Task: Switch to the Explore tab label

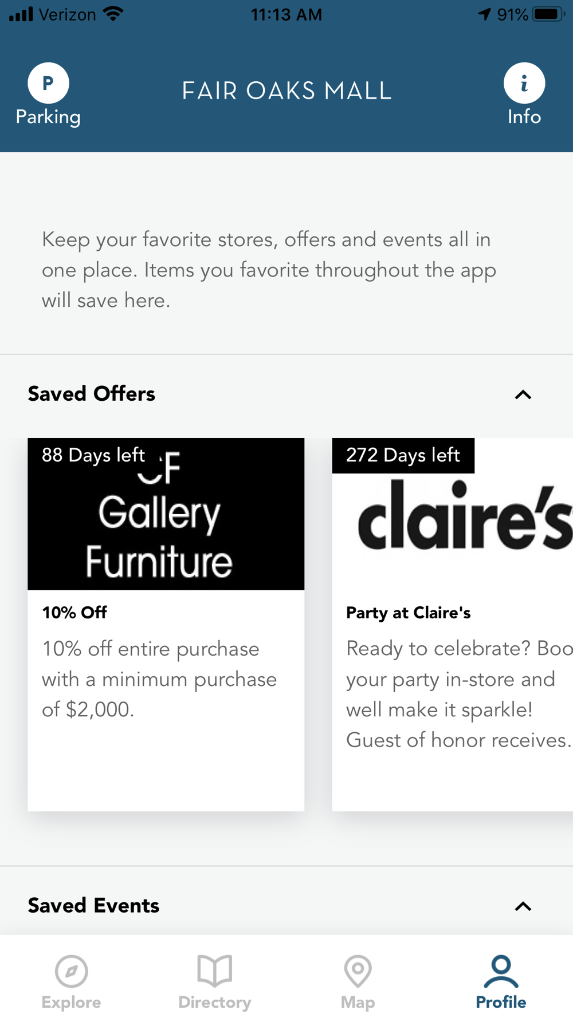Action: pyautogui.click(x=72, y=1002)
